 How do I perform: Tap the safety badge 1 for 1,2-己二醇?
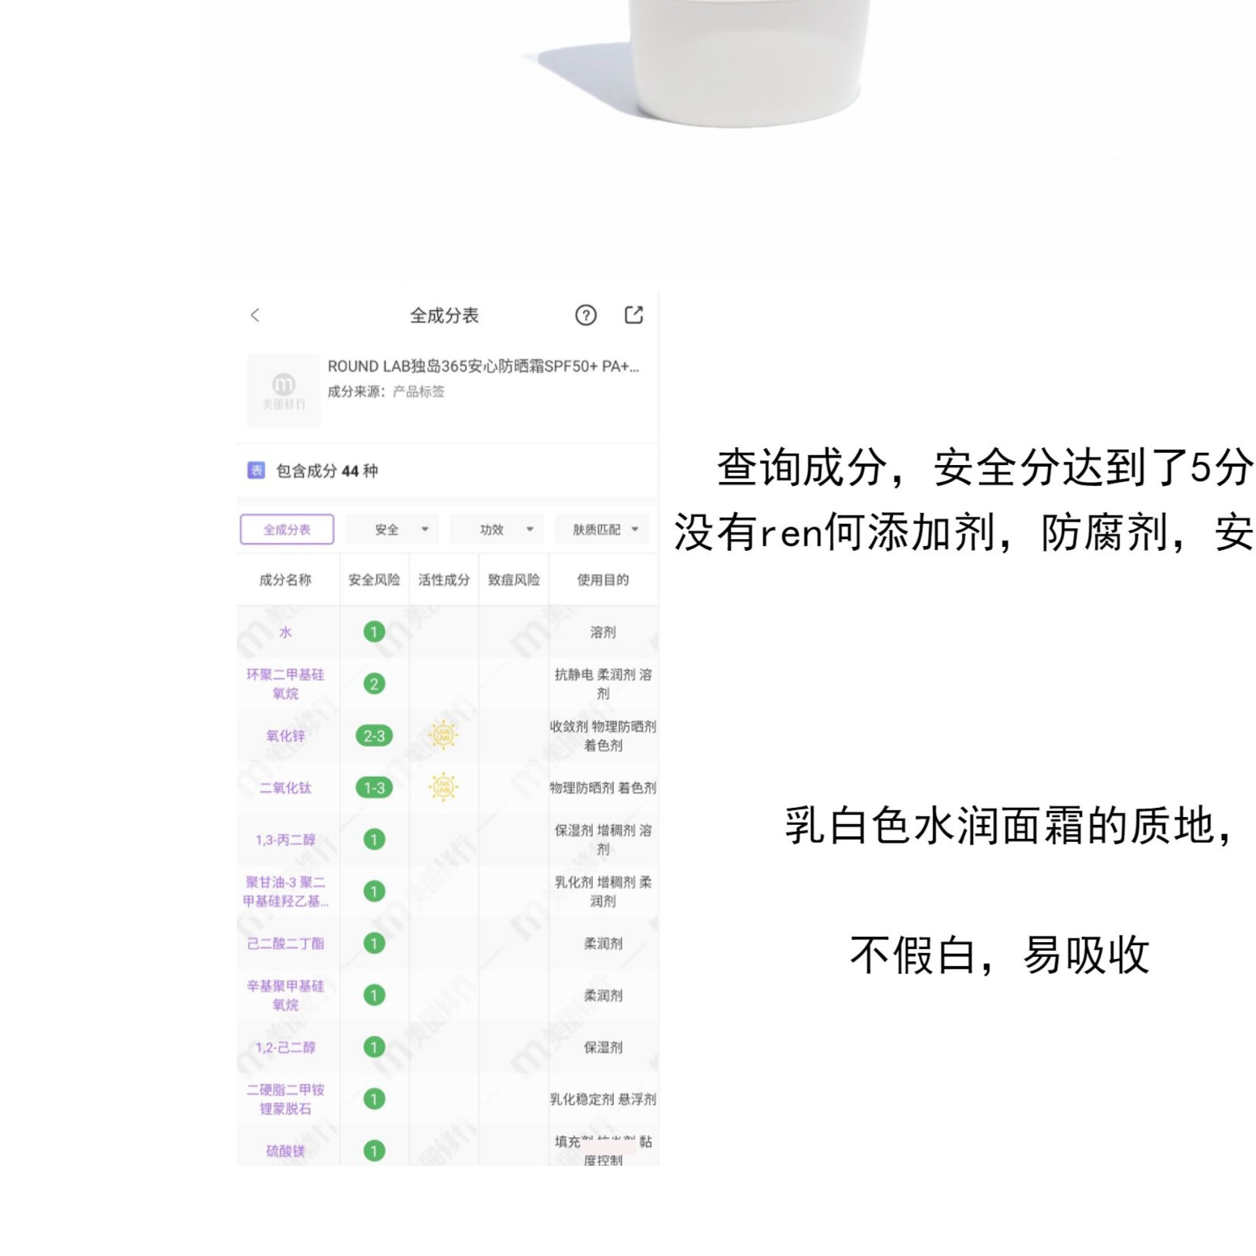coord(374,1047)
